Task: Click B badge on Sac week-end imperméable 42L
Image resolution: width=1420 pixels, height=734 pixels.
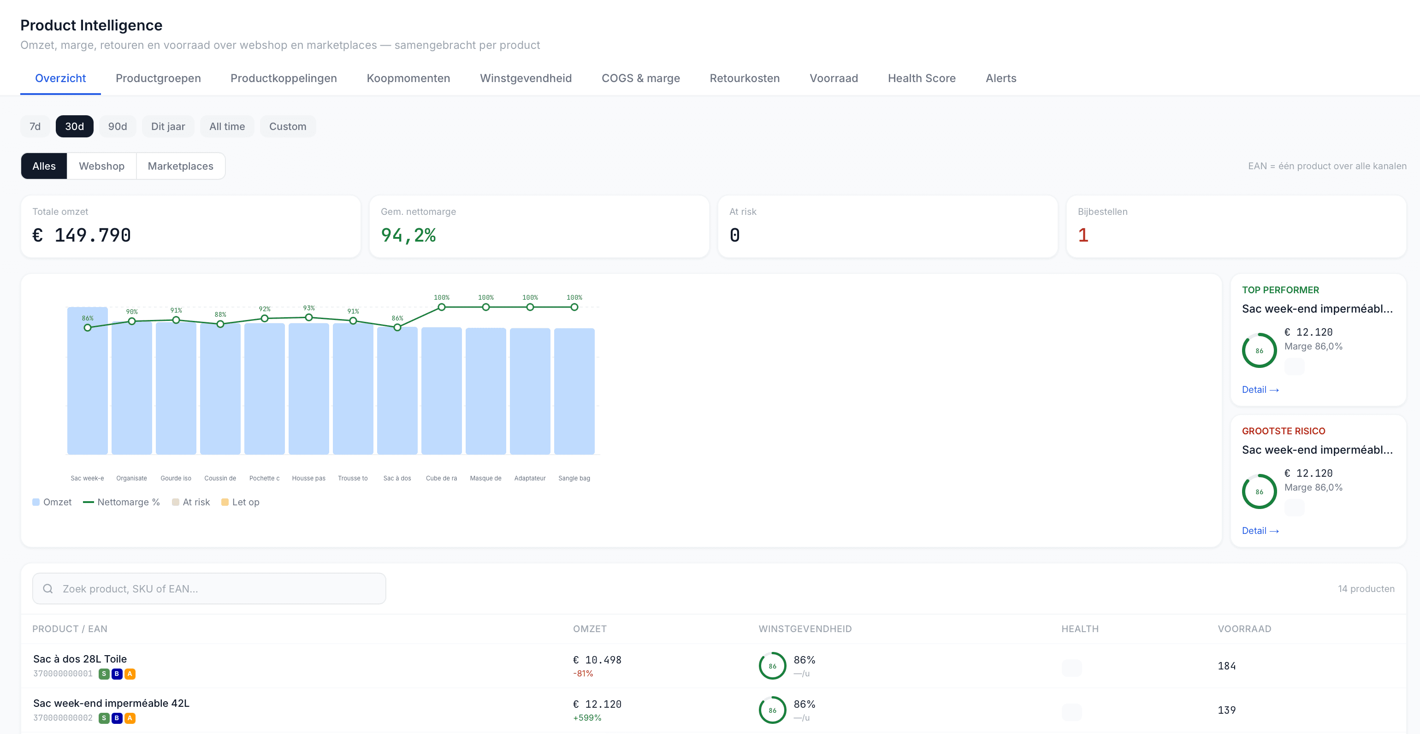Action: tap(117, 717)
